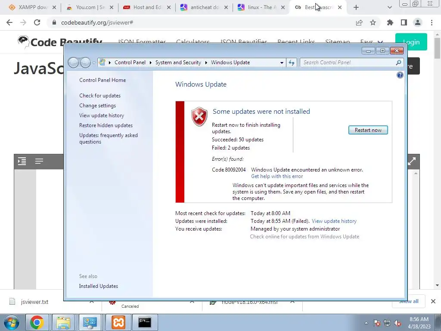Open Restore hidden updates link
The width and height of the screenshot is (441, 331).
click(106, 125)
